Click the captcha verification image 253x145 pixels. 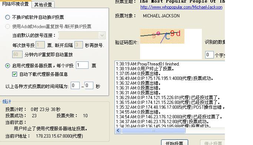162,36
